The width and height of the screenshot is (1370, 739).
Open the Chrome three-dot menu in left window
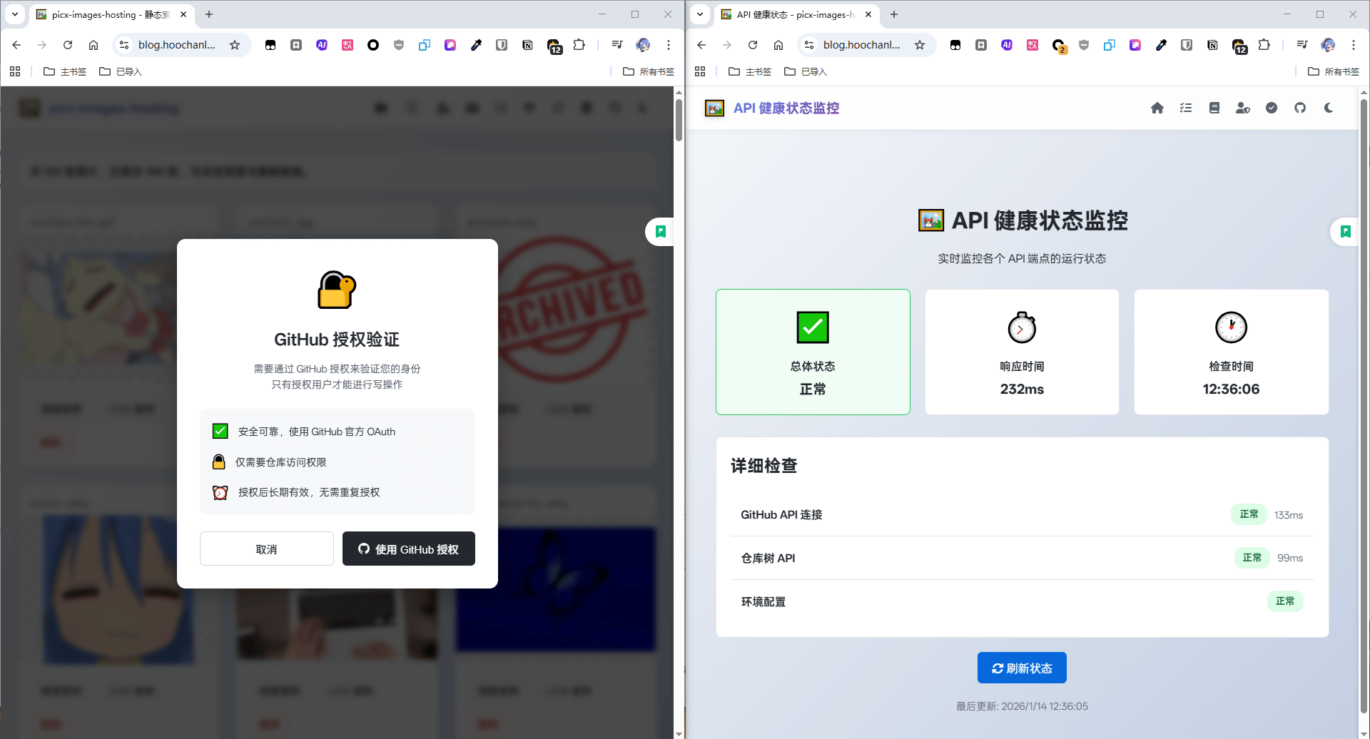click(669, 45)
